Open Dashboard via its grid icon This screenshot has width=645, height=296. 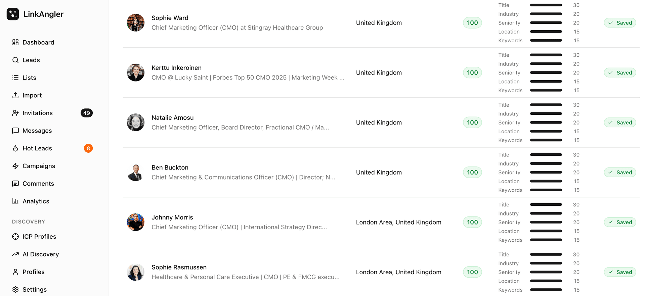point(15,42)
